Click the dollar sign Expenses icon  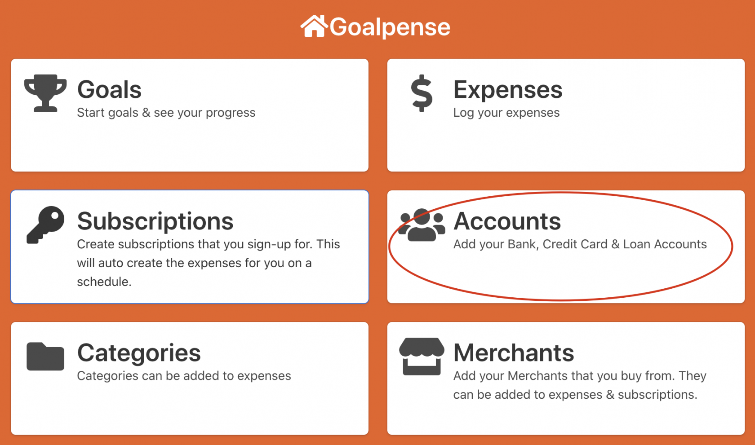click(x=422, y=93)
